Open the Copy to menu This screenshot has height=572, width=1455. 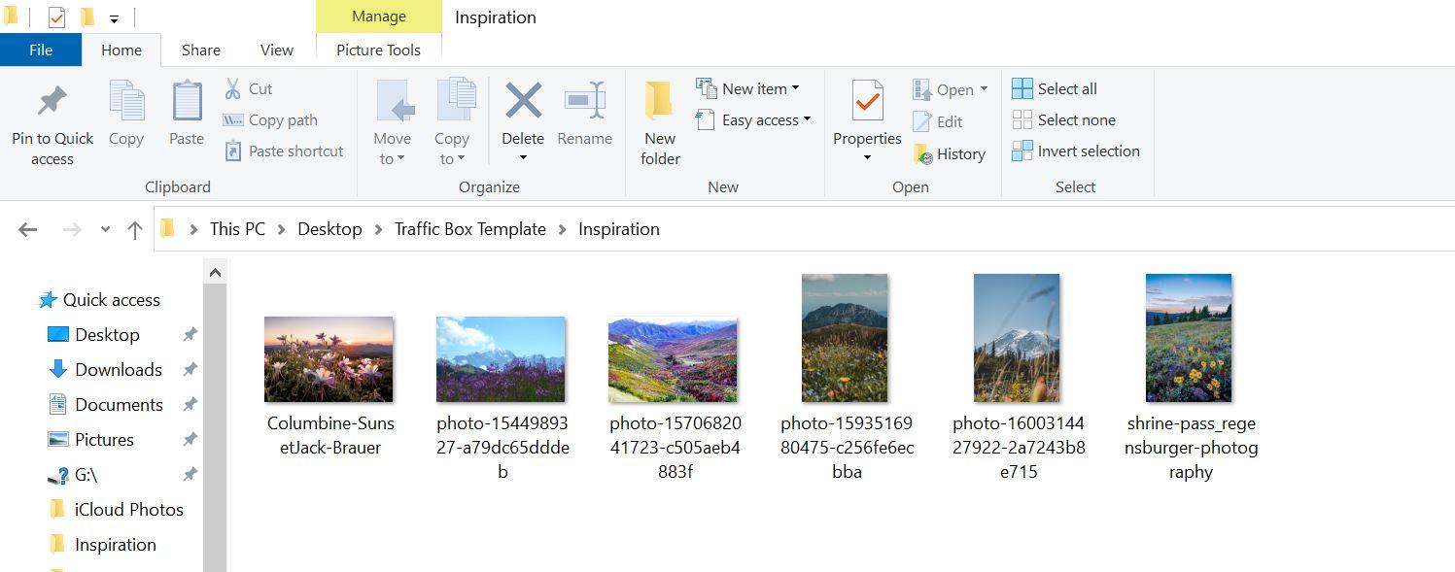452,123
